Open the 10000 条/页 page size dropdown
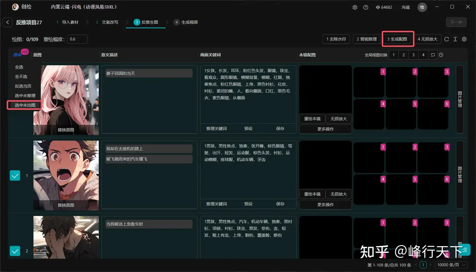The height and width of the screenshot is (272, 476). pos(452,265)
